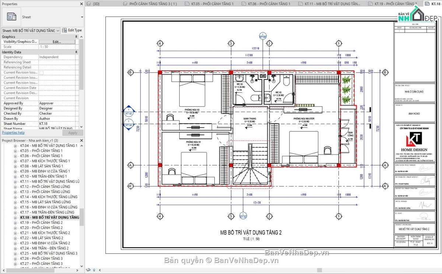Switch to KT.11 - MB BỐ TRÍ VẬT DỤNG tab
Image resolution: width=442 pixels, height=274 pixels.
pyautogui.click(x=333, y=4)
